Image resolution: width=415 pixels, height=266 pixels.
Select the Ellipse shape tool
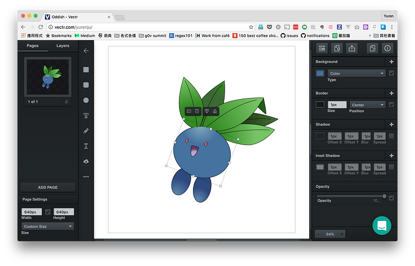86,100
